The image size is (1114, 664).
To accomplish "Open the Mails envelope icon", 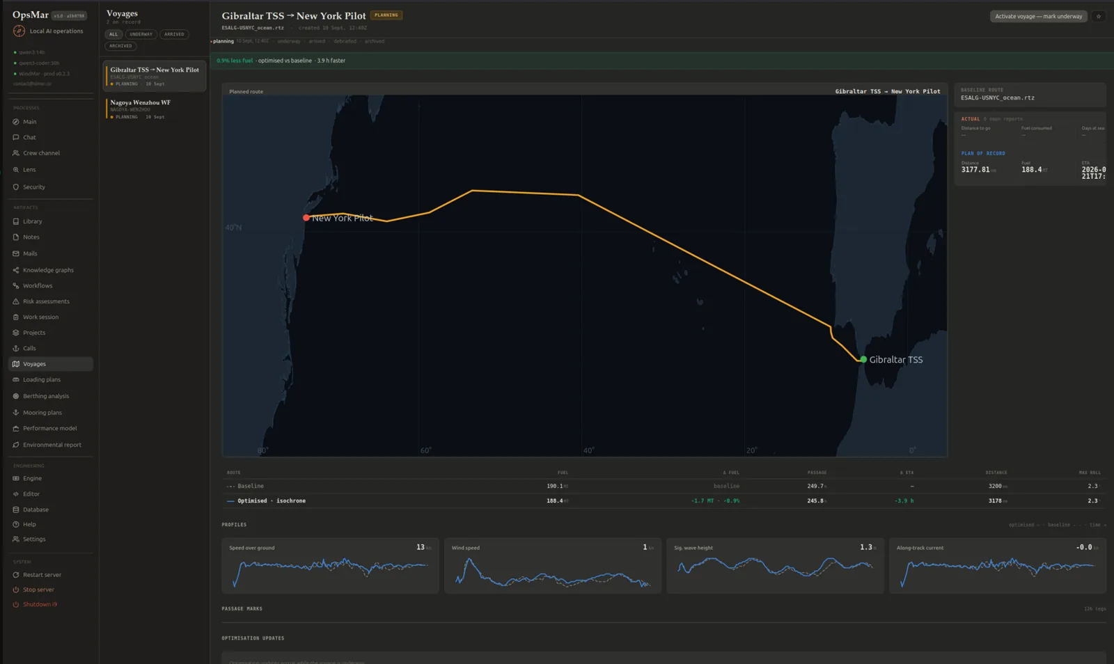I will point(16,254).
